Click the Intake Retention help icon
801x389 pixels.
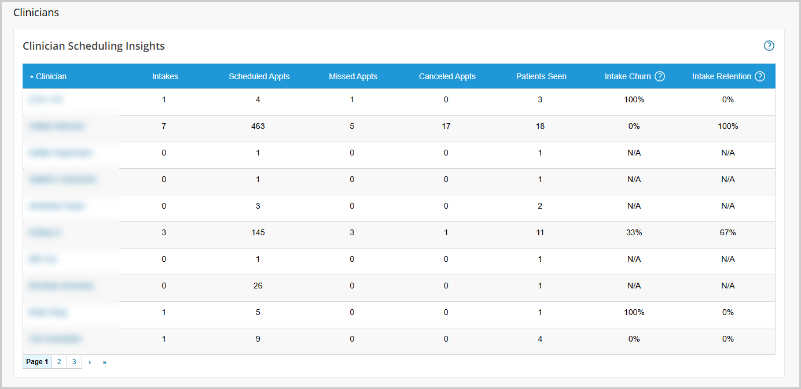coord(760,76)
